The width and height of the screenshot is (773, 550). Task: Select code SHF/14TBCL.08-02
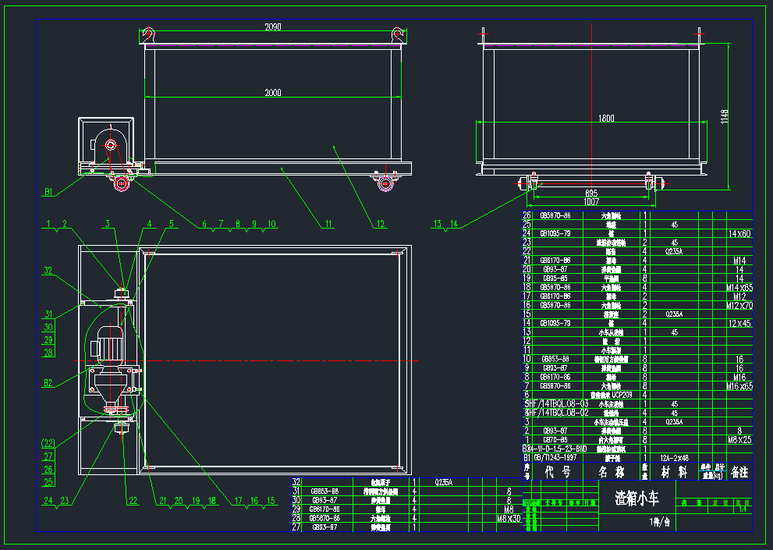[x=556, y=413]
